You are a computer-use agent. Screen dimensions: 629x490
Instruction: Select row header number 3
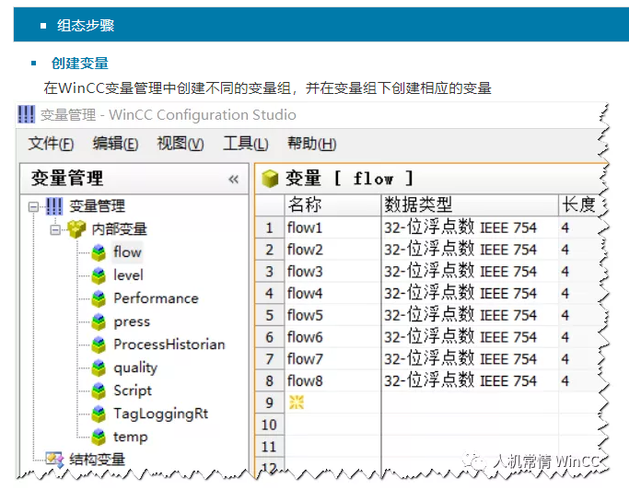coord(269,272)
